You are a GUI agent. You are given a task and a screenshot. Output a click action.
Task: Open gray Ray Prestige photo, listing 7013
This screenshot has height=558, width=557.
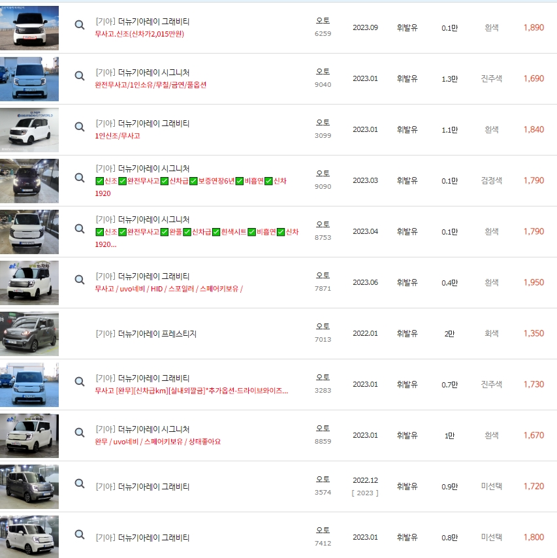pyautogui.click(x=29, y=333)
